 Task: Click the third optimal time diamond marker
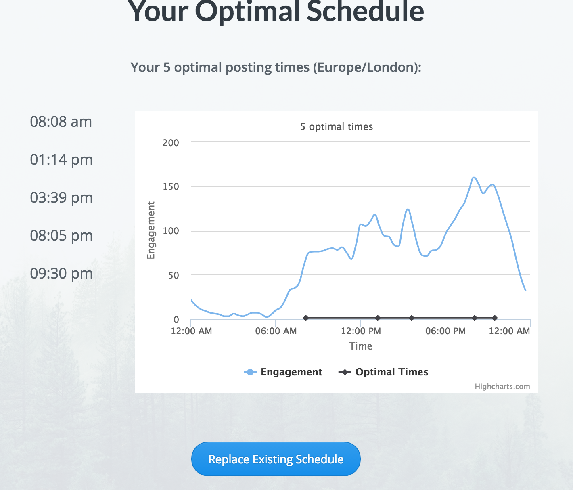click(x=412, y=318)
